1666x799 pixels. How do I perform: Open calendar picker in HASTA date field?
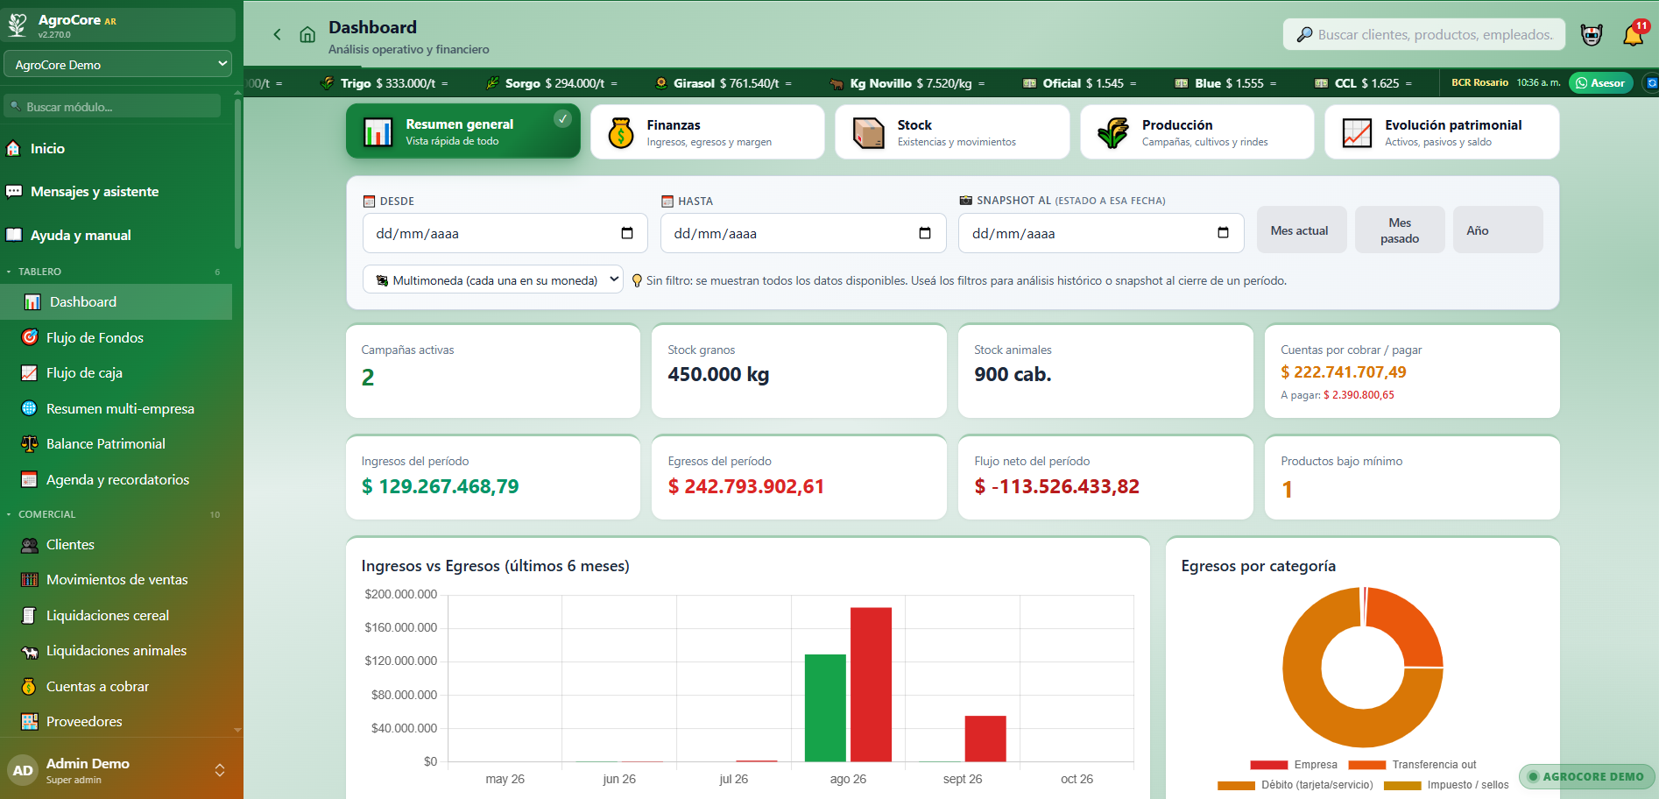(x=925, y=233)
